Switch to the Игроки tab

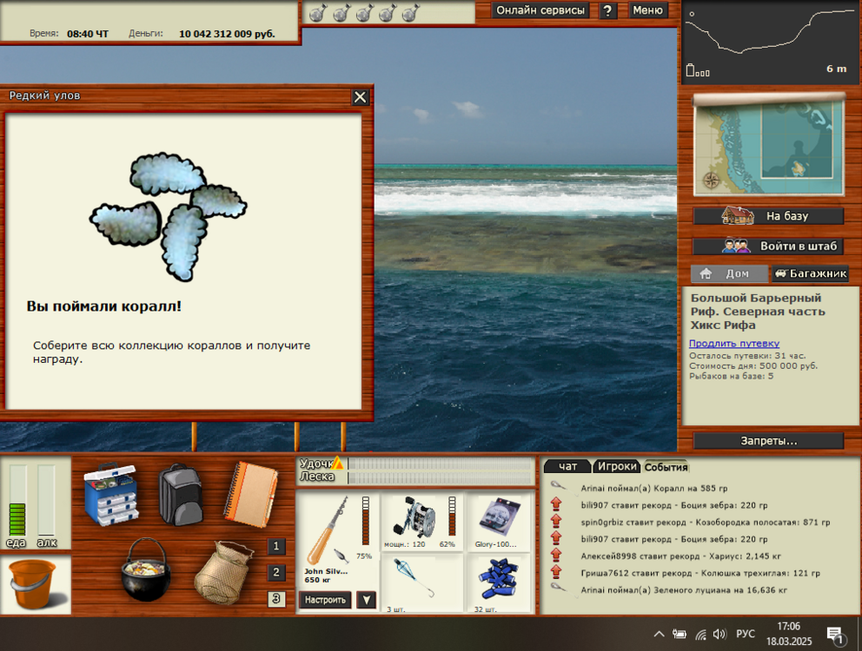(616, 466)
